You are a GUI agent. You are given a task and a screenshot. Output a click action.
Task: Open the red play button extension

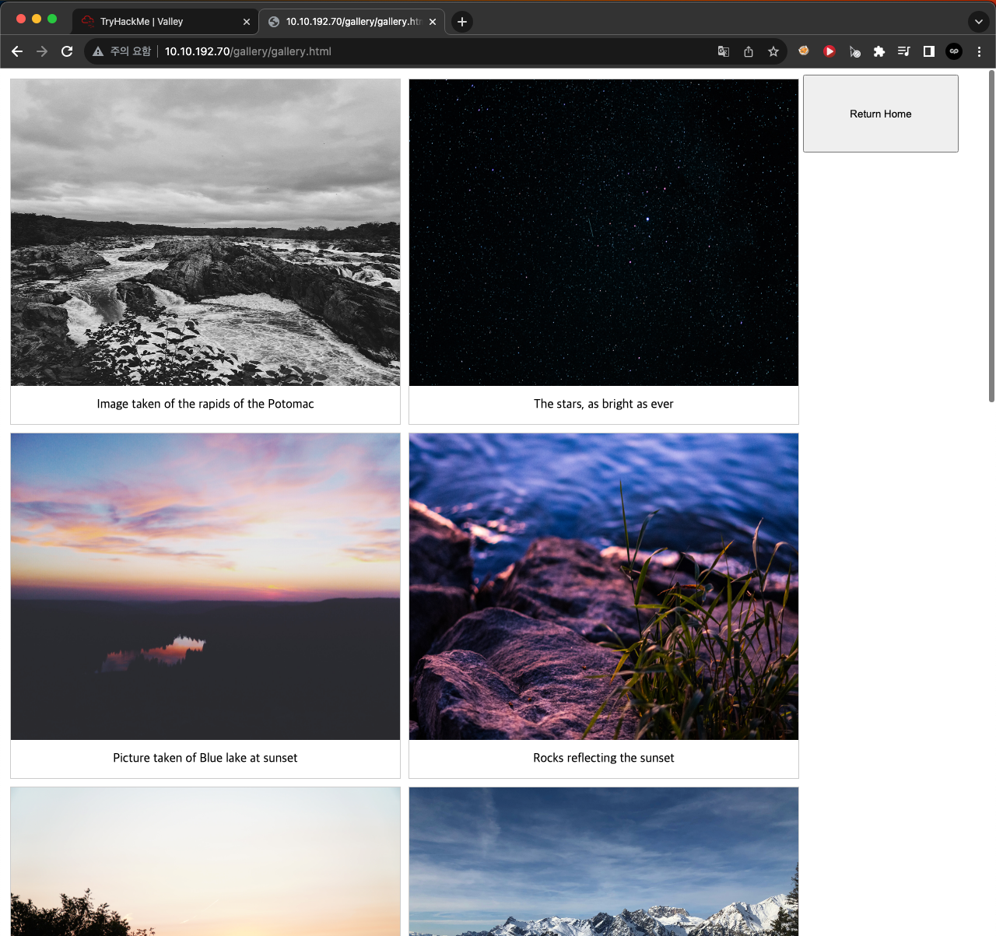[x=829, y=51]
